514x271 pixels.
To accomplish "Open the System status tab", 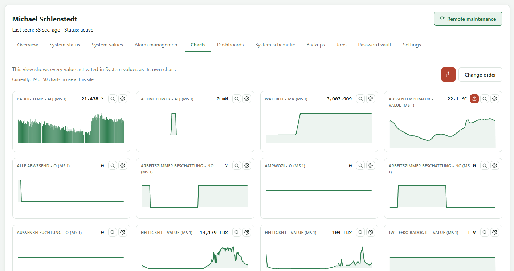I will 65,45.
